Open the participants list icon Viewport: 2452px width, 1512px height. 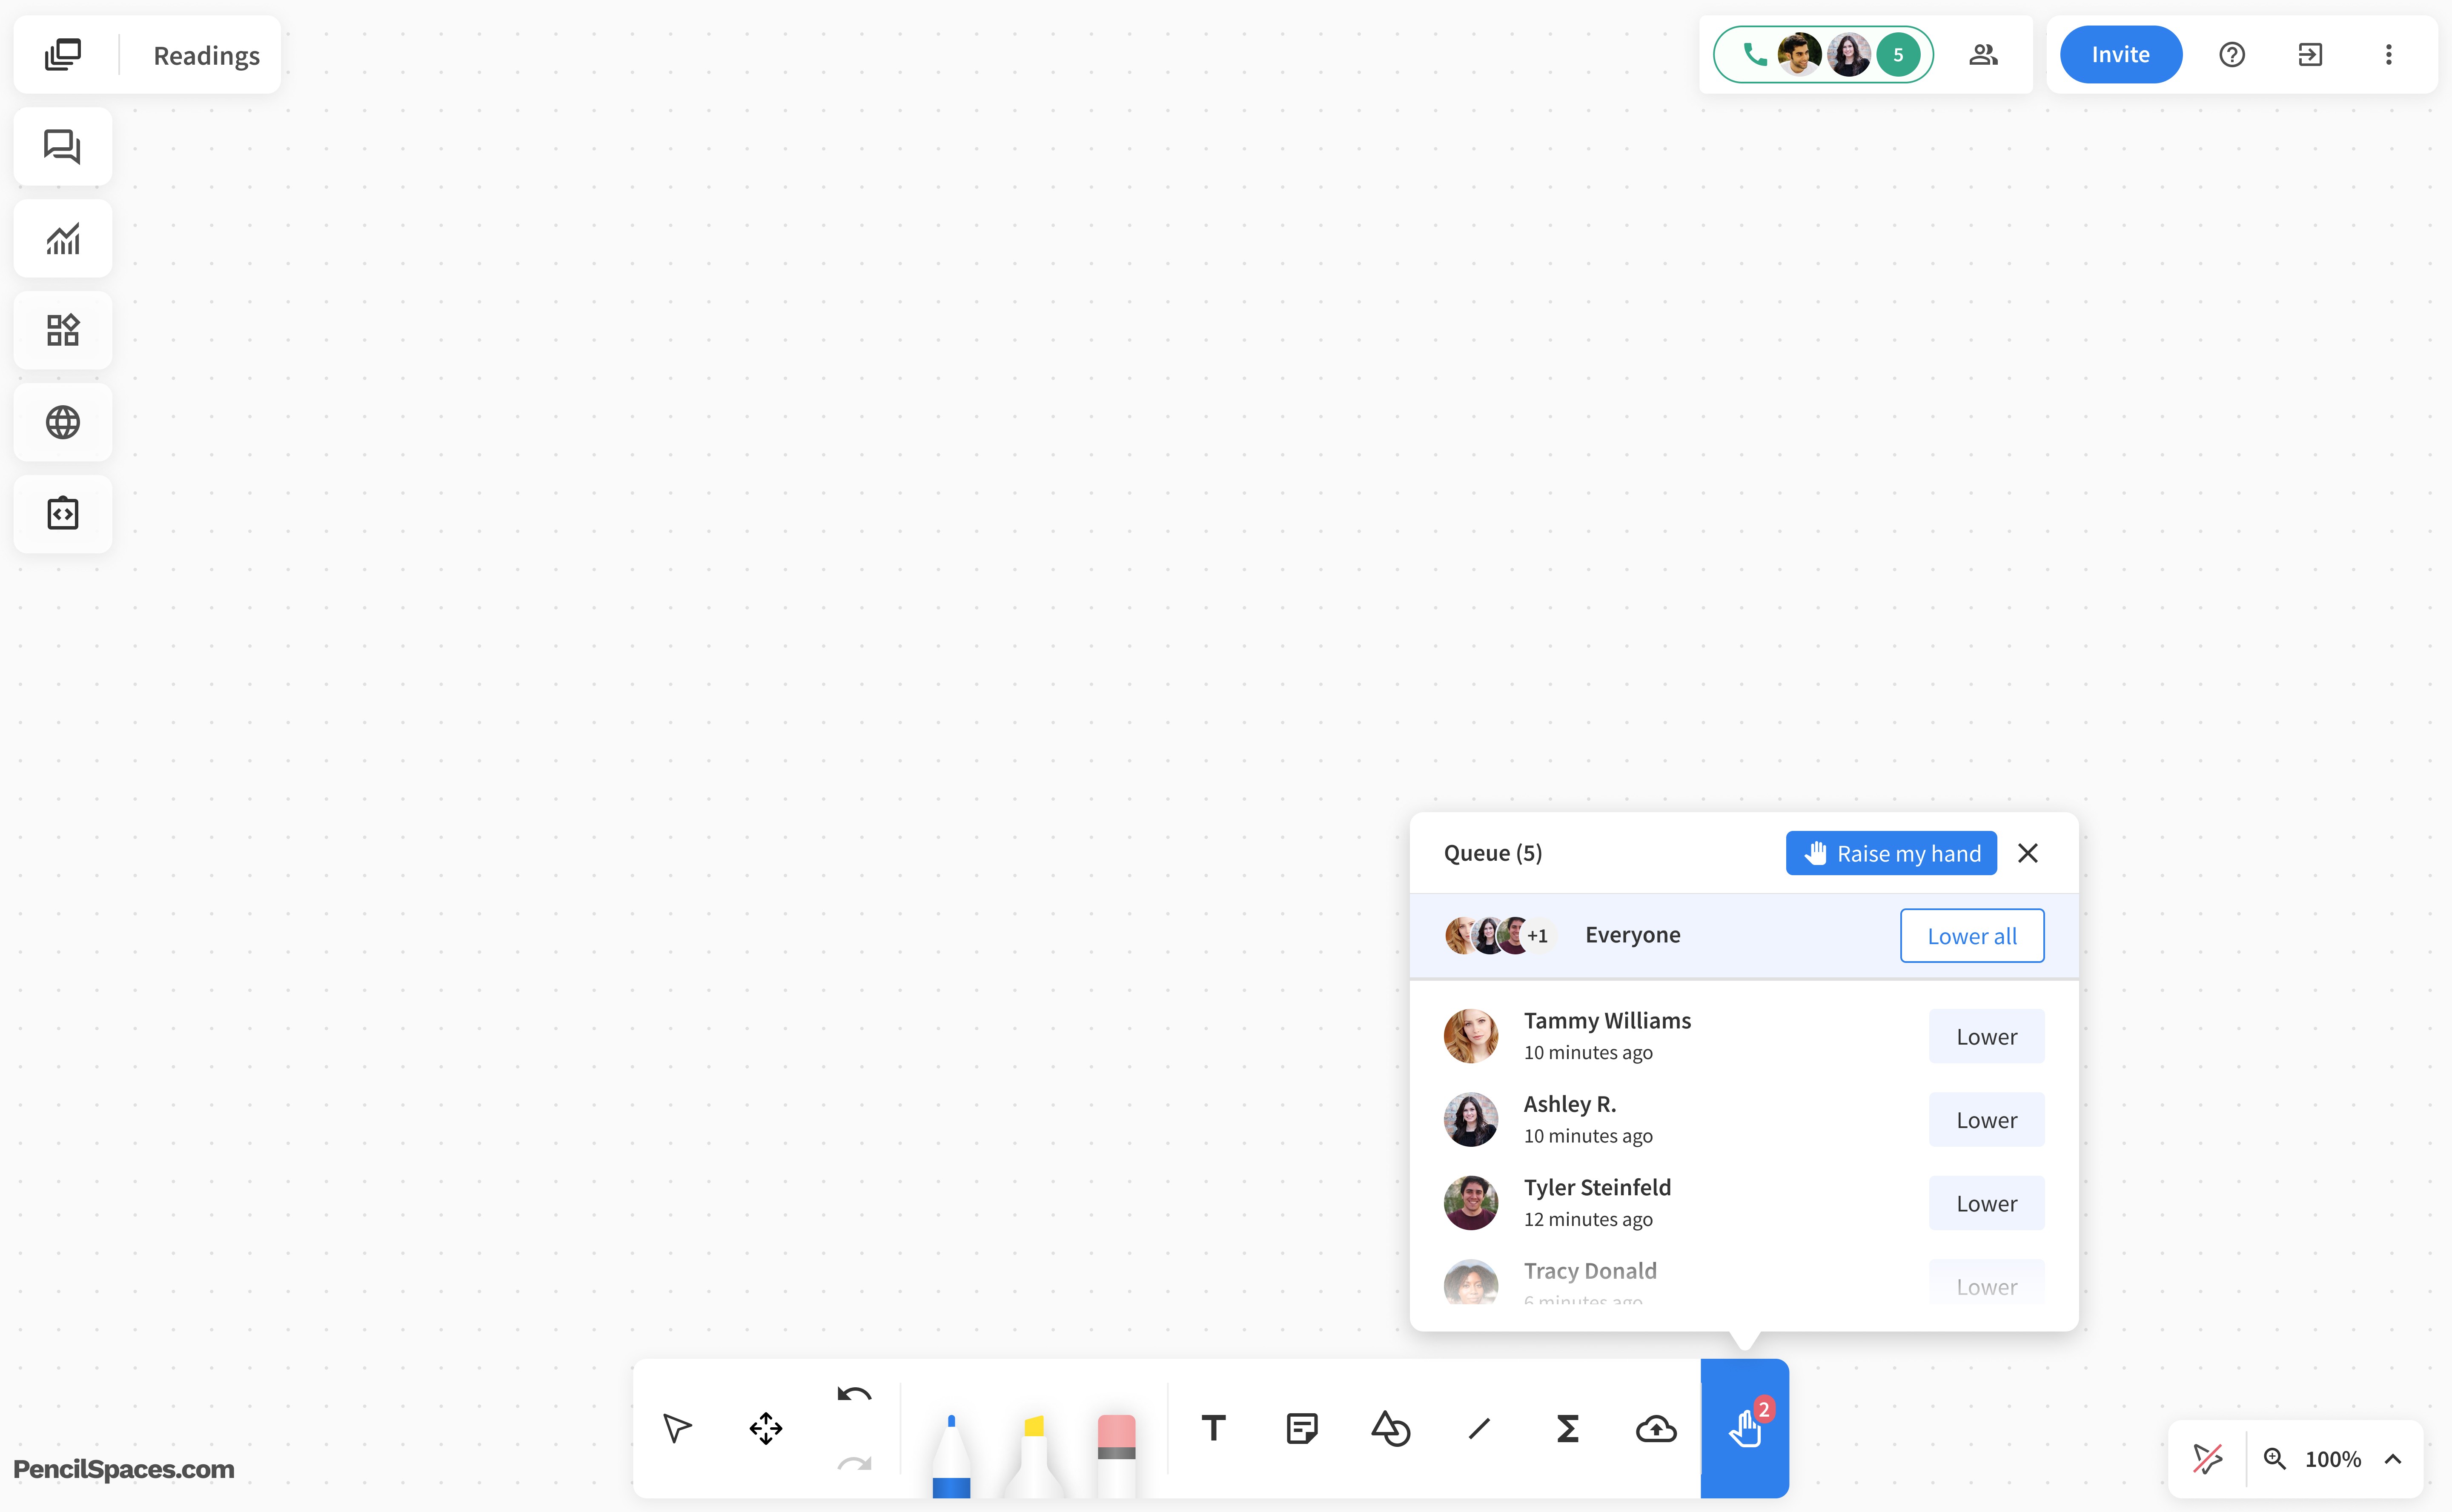1984,55
